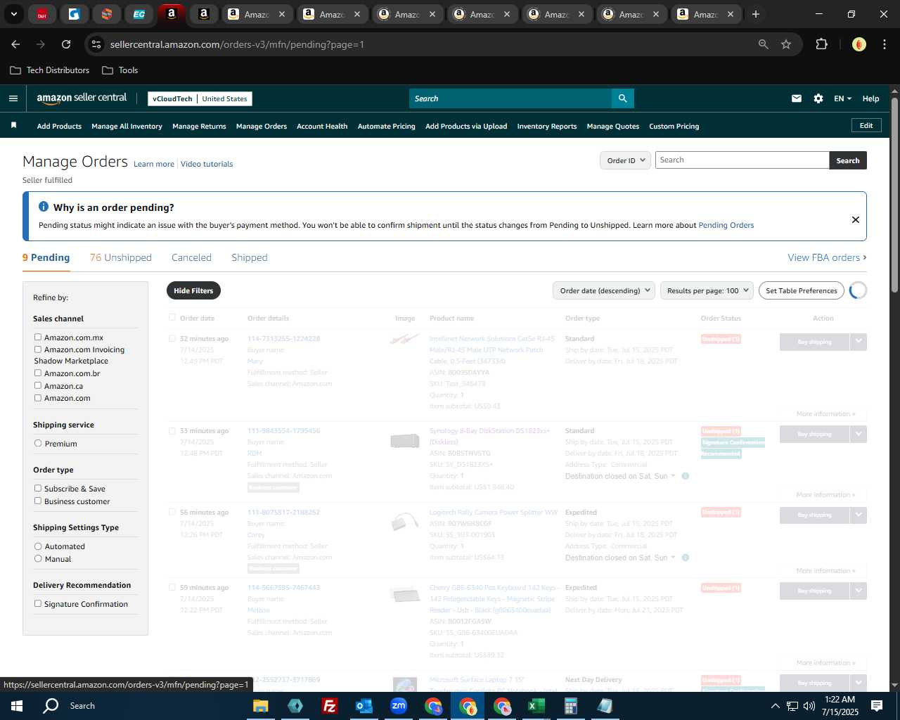The height and width of the screenshot is (720, 900).
Task: Open Inventory Reports menu item
Action: pos(547,126)
